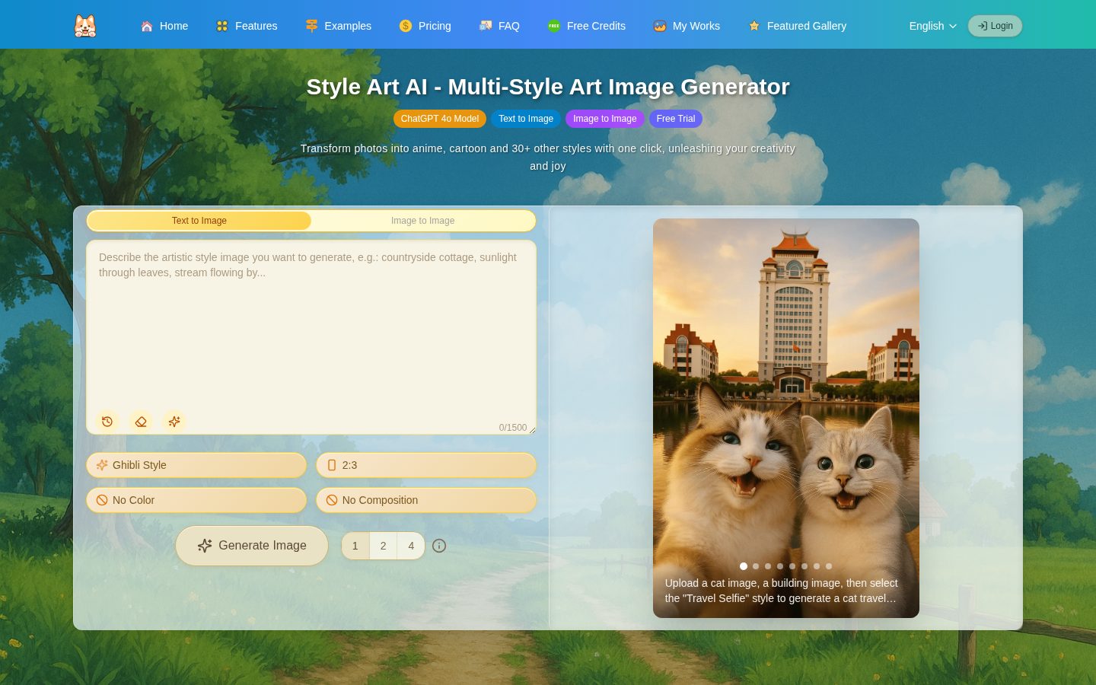
Task: Open the 2:3 aspect ratio selector
Action: click(426, 465)
